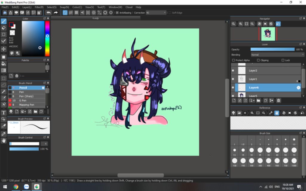This screenshot has width=306, height=191.
Task: Open the Blending mode dropdown
Action: (x=277, y=55)
